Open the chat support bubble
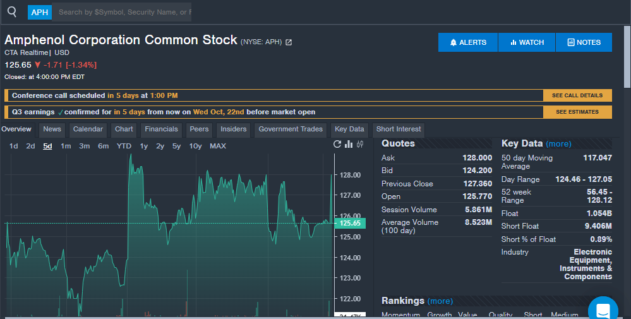 pos(603,310)
